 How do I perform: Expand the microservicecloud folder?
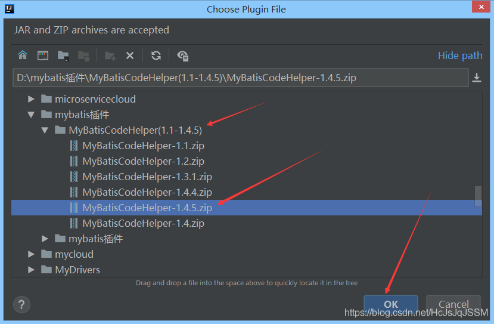point(31,99)
